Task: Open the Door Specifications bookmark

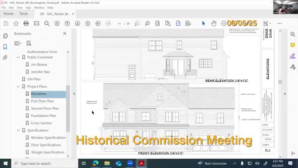Action: (x=46, y=145)
